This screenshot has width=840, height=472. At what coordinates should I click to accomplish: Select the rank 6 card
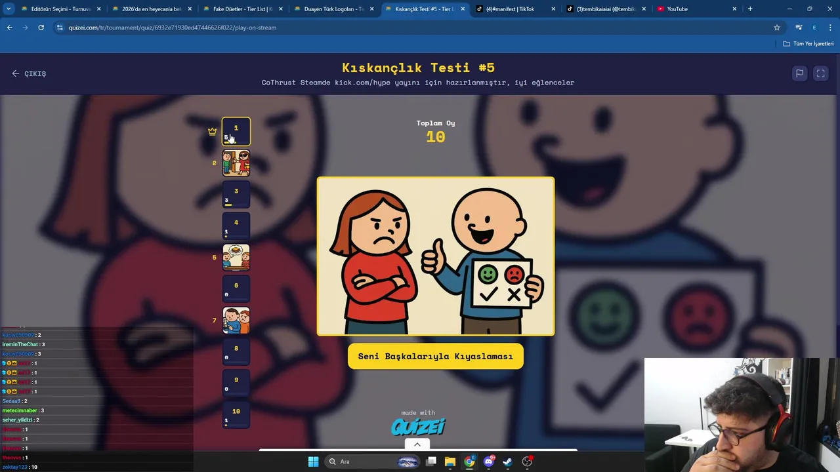236,288
